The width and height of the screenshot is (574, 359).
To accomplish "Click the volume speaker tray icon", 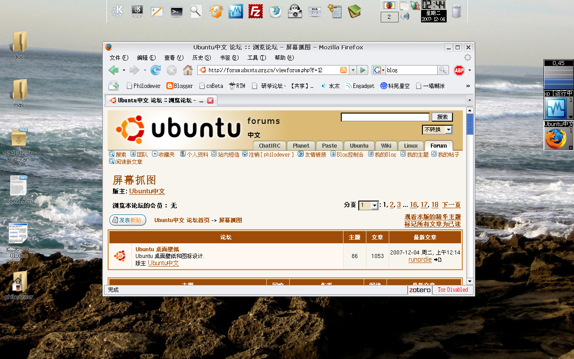I will tap(405, 17).
